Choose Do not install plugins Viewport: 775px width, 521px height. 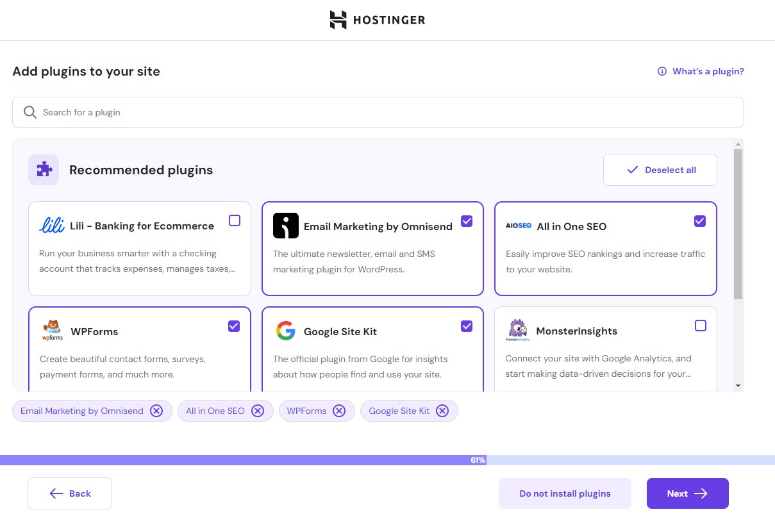[565, 493]
